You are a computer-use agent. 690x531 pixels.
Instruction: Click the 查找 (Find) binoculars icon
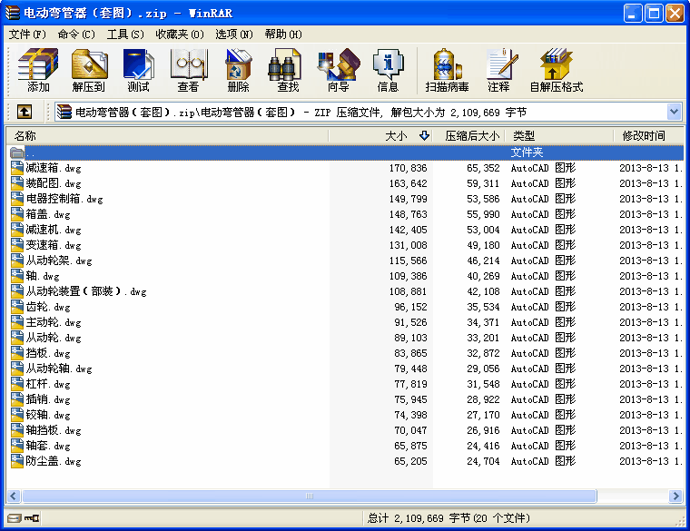(x=288, y=71)
